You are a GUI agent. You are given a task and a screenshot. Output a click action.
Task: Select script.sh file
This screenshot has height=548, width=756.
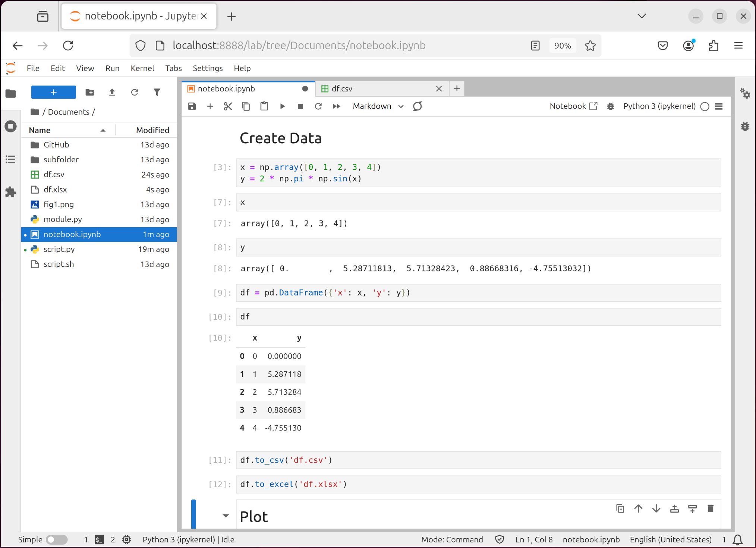click(x=99, y=264)
